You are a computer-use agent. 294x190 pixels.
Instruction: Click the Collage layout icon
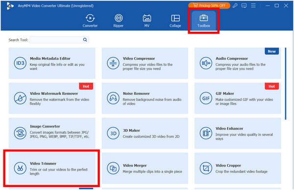click(175, 18)
